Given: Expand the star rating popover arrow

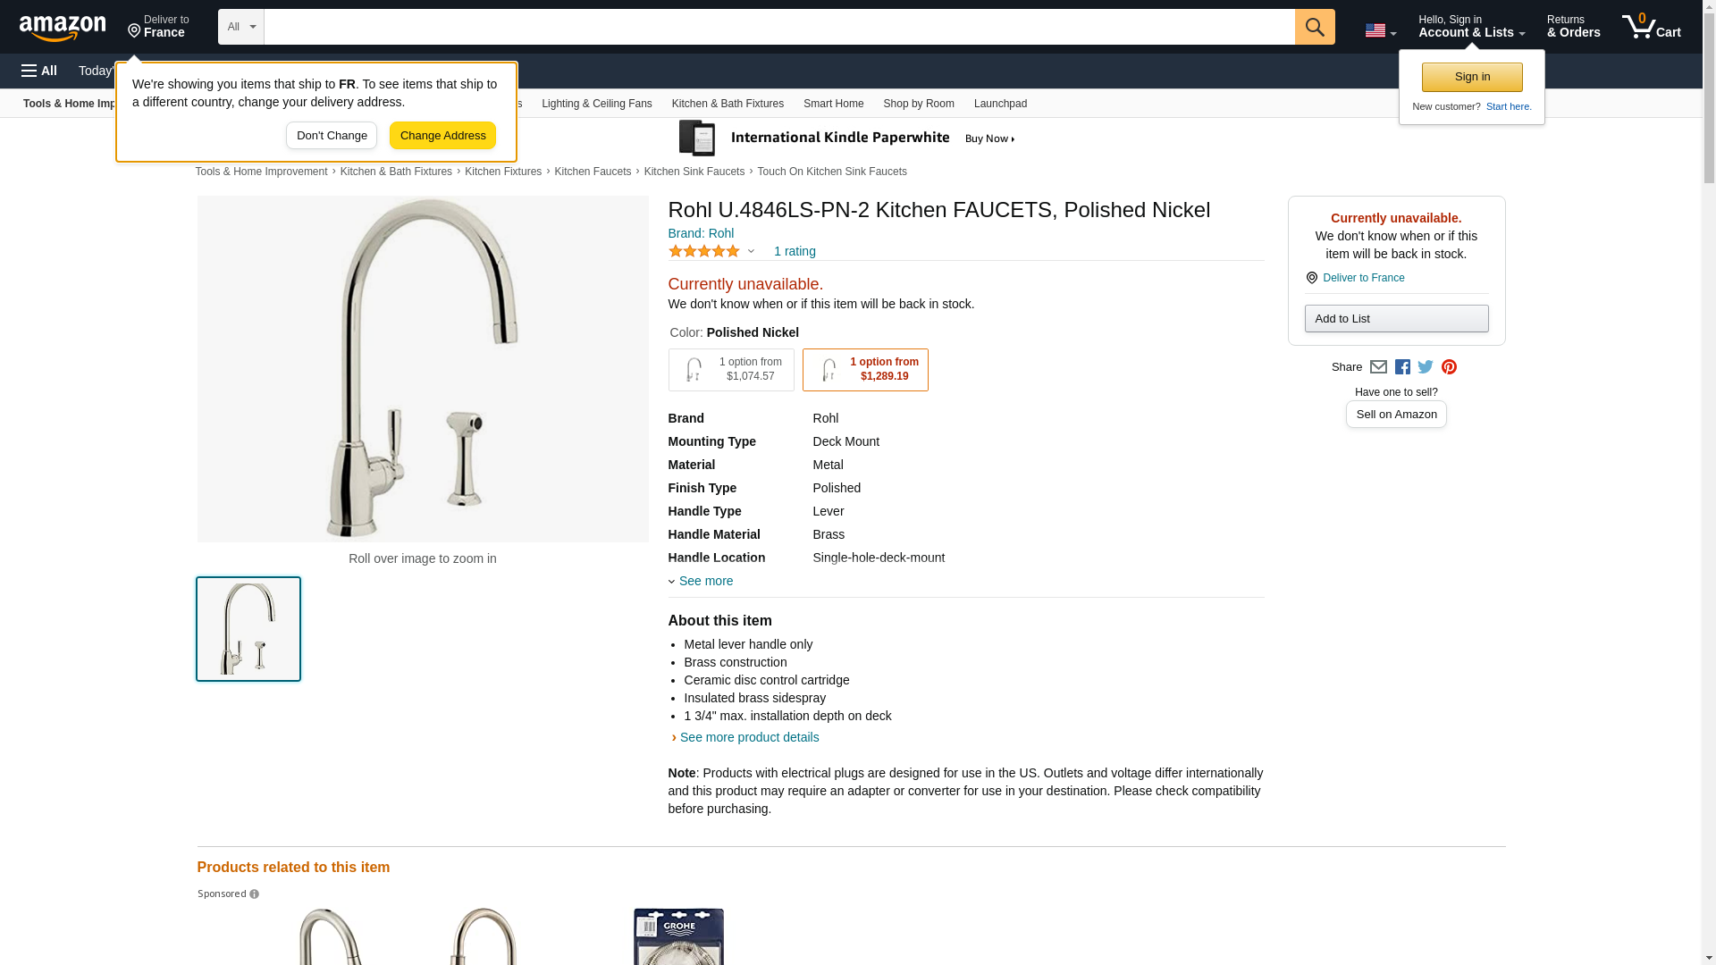Looking at the screenshot, I should tap(751, 252).
